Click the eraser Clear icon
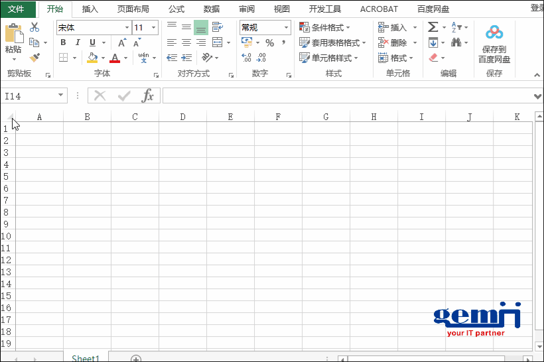This screenshot has width=544, height=362. coord(433,58)
